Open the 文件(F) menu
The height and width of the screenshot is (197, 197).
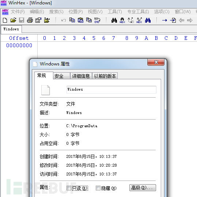18,12
